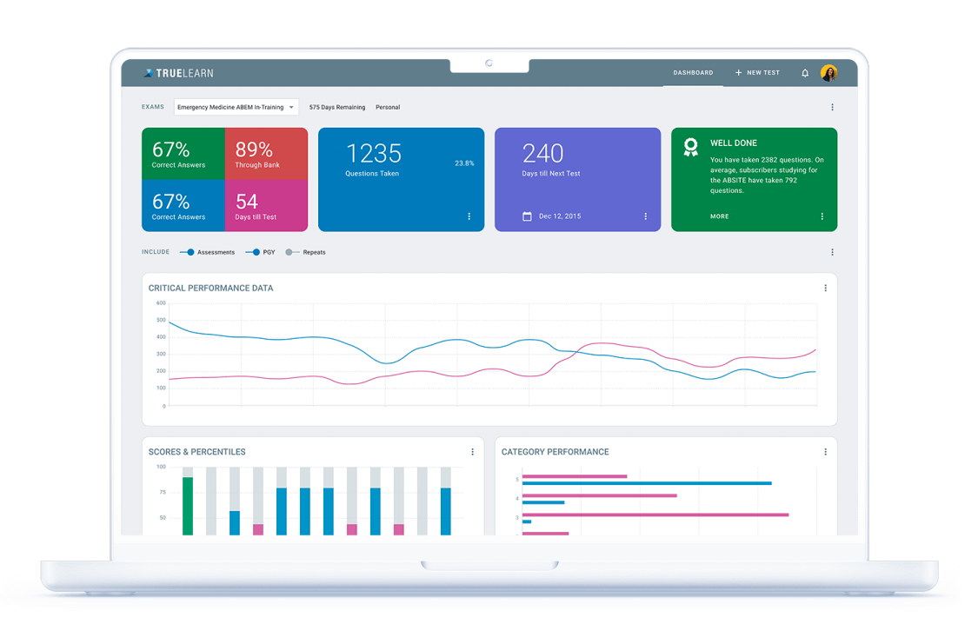Click the green bar in Scores chart
978x644 pixels.
(x=188, y=506)
